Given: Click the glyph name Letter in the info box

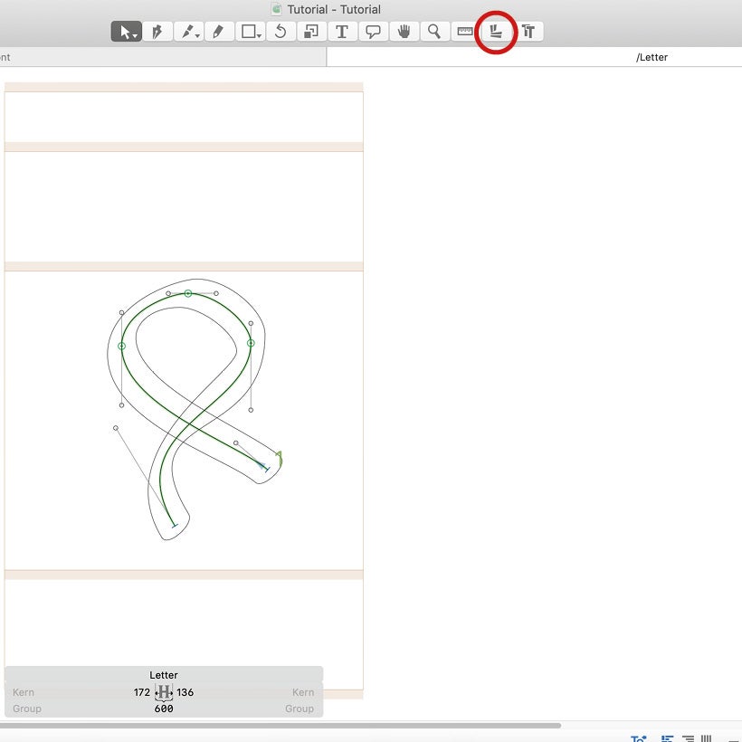Looking at the screenshot, I should pos(164,675).
